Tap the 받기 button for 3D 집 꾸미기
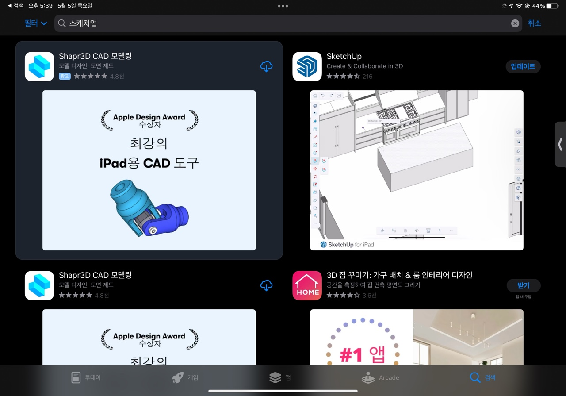Screen dimensions: 566x396 (x=523, y=285)
